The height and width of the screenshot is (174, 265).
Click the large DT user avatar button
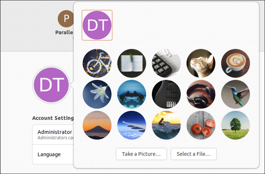[x=51, y=85]
